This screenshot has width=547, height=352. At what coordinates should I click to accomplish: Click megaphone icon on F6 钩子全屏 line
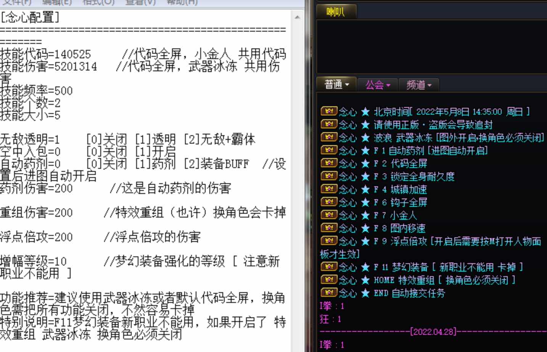point(329,202)
